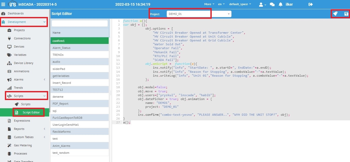
Task: Open the user account icon menu
Action: coord(262,4)
